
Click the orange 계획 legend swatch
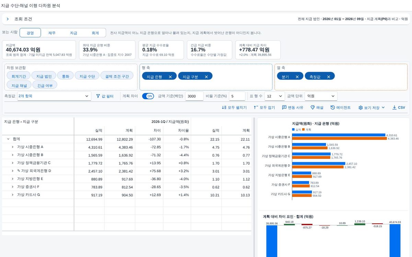(304, 130)
